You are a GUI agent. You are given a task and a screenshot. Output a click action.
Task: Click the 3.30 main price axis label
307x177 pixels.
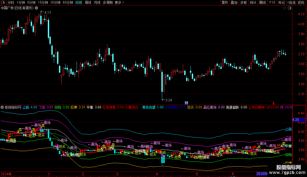(x=301, y=94)
